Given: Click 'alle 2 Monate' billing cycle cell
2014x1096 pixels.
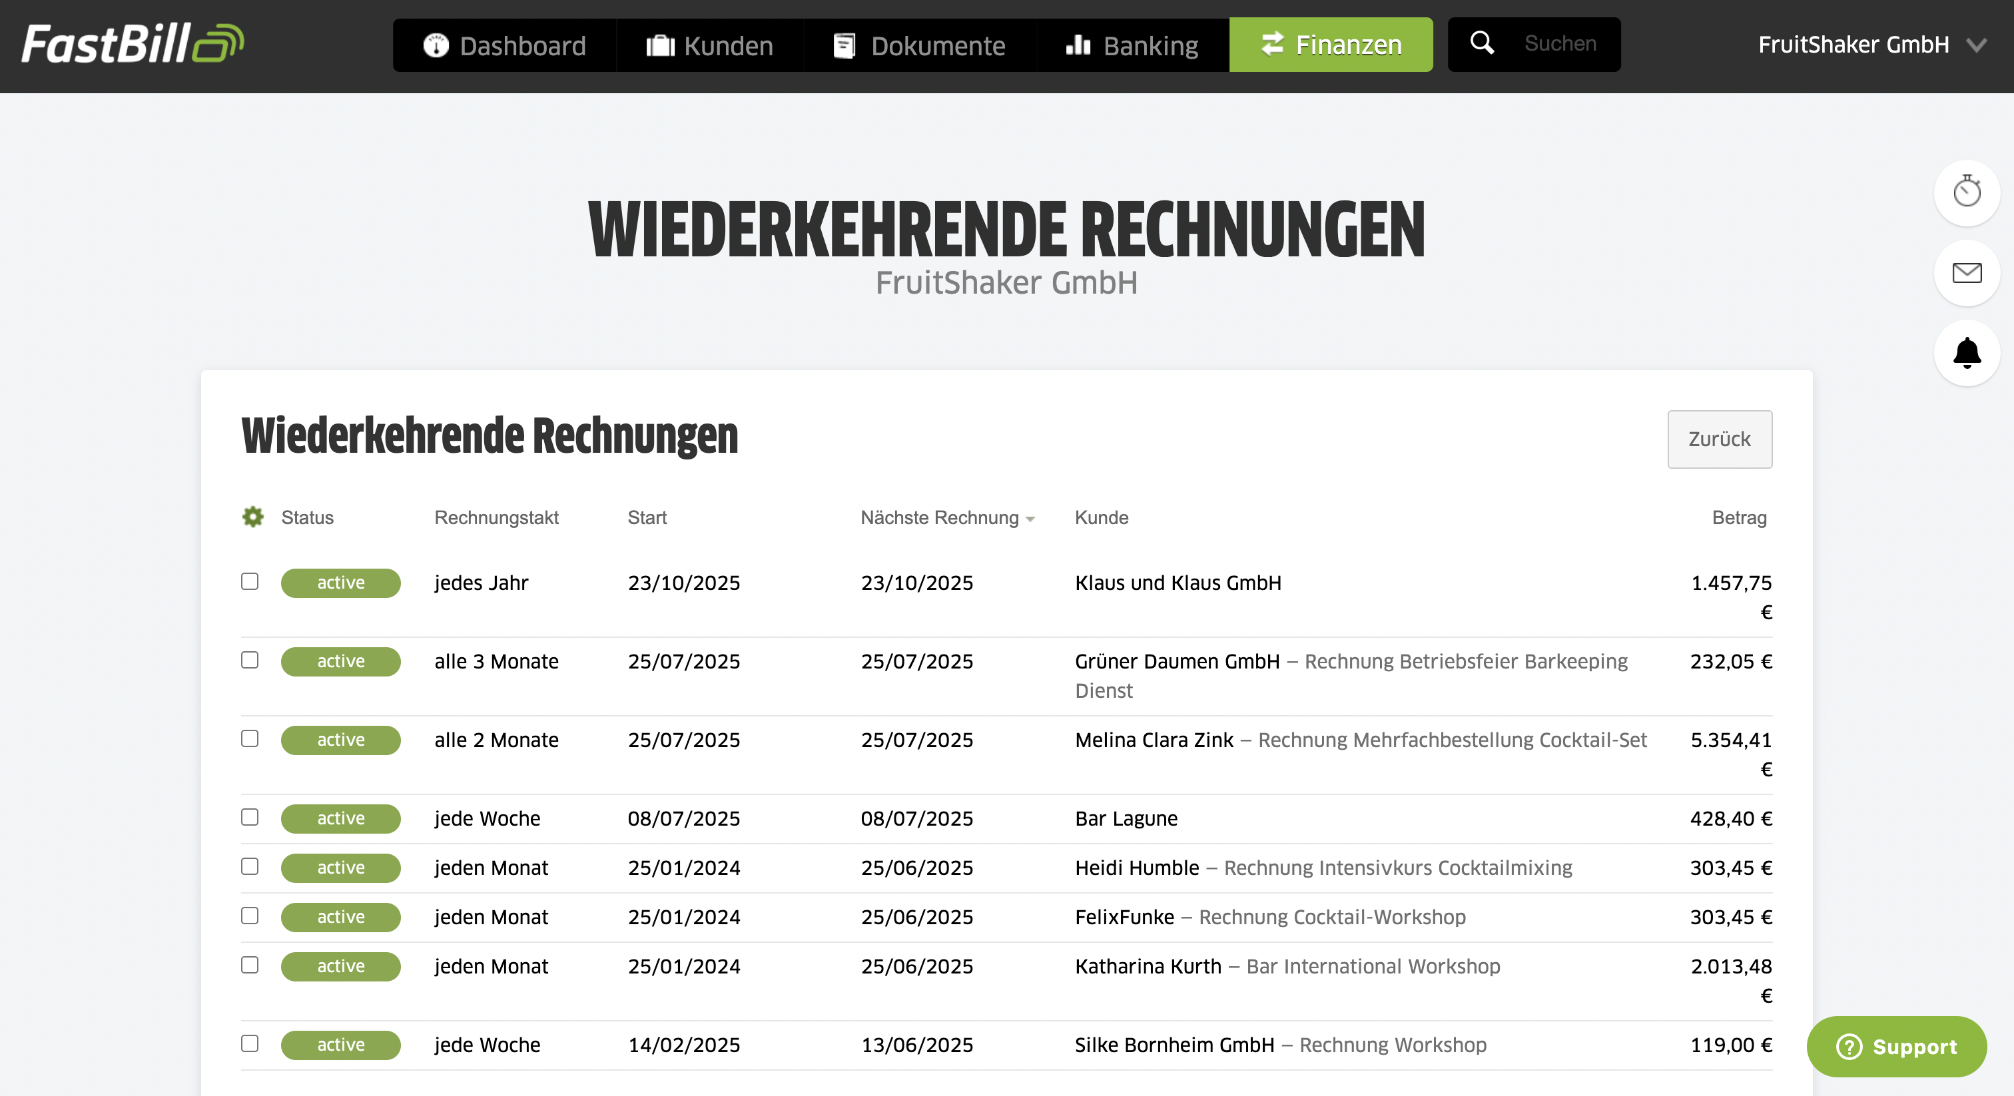Looking at the screenshot, I should click(x=496, y=740).
